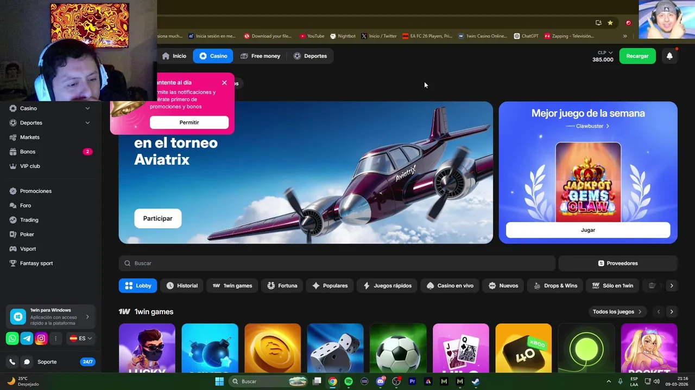
Task: Click the Soporte chat bubble icon
Action: coord(27,362)
